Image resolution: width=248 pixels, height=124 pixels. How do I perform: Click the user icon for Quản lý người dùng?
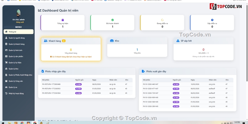(6, 38)
